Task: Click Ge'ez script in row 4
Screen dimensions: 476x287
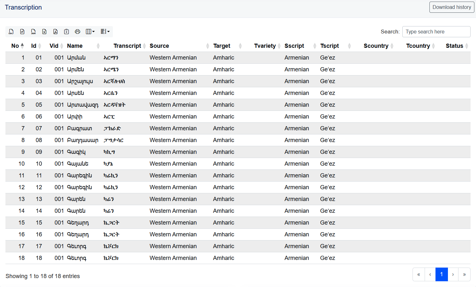Action: point(328,93)
